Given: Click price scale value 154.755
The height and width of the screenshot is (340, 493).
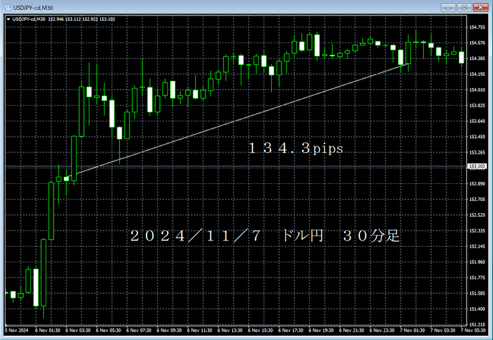Looking at the screenshot, I should point(477,27).
